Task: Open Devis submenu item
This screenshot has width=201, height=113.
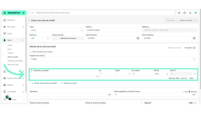Action: click(10, 49)
